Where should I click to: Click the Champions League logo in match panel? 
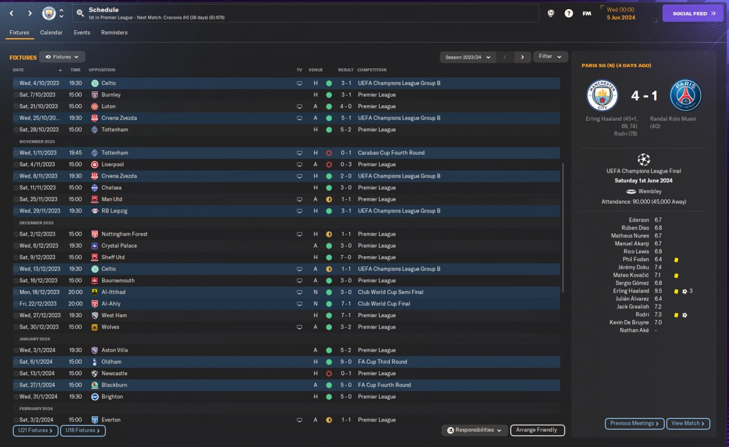click(x=644, y=159)
